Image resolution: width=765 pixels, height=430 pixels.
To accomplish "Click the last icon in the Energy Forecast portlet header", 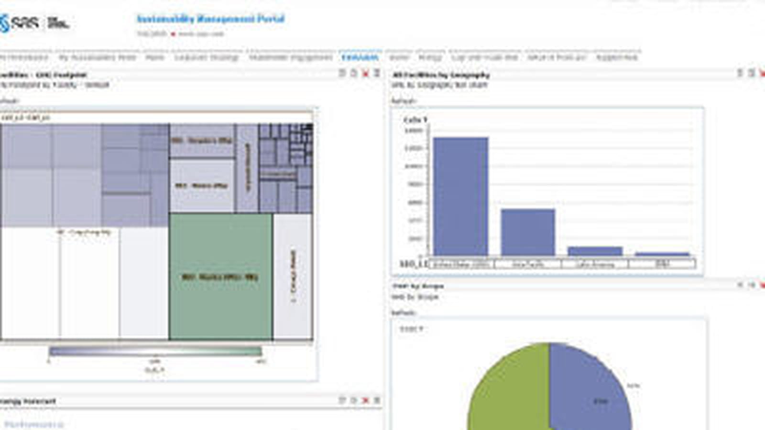I will point(377,400).
